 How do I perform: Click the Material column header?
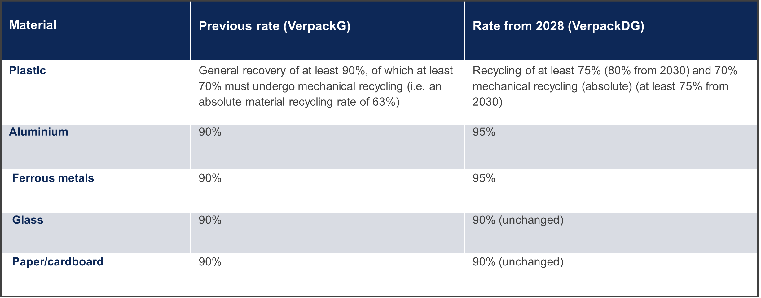33,25
